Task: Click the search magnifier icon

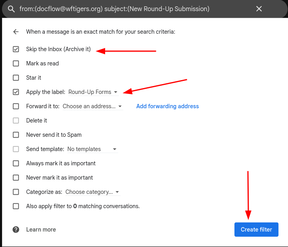Action: point(11,9)
